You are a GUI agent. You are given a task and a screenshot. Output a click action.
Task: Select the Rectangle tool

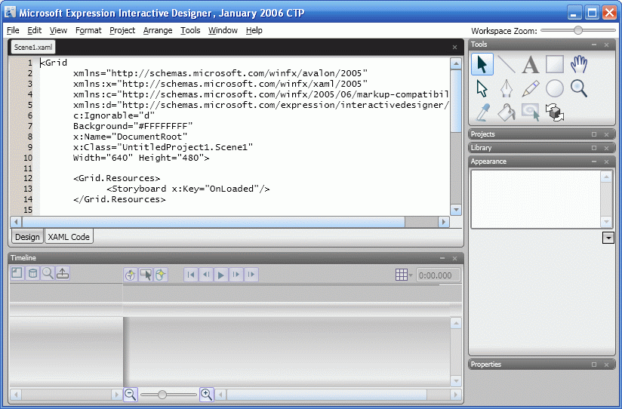pos(555,64)
